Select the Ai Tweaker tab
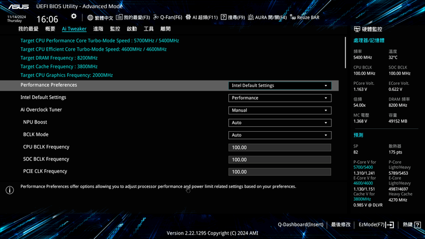This screenshot has height=239, width=425. pos(74,29)
